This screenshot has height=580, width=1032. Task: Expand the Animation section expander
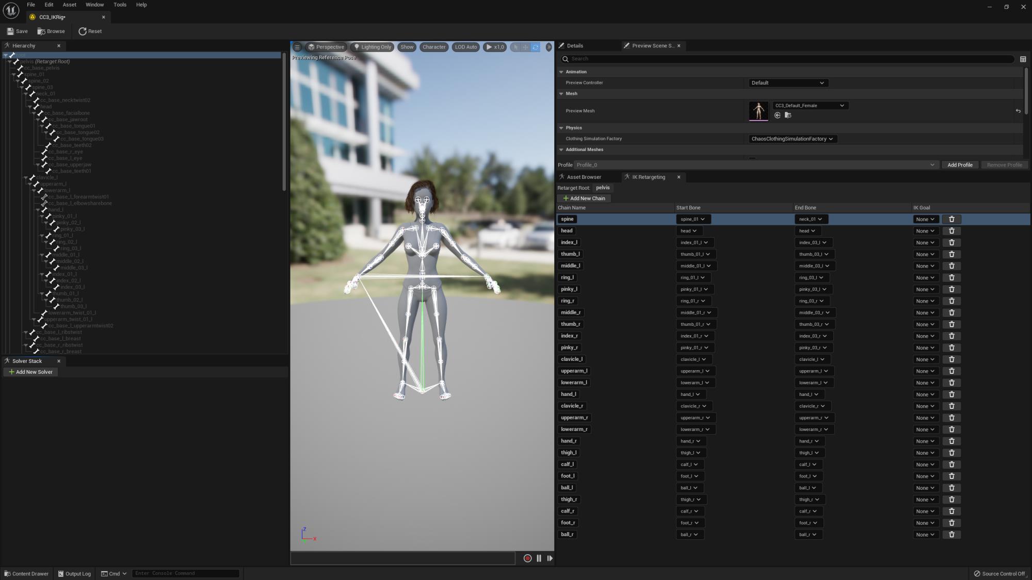click(561, 72)
